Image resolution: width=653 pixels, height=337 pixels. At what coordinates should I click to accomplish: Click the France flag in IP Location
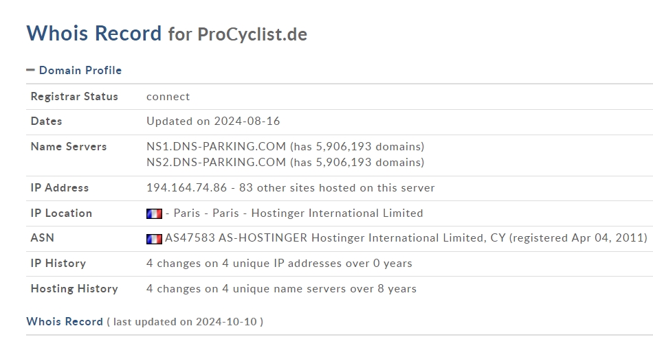[x=154, y=214]
